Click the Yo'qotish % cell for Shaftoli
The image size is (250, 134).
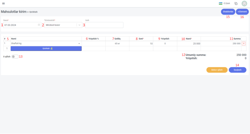[93, 43]
